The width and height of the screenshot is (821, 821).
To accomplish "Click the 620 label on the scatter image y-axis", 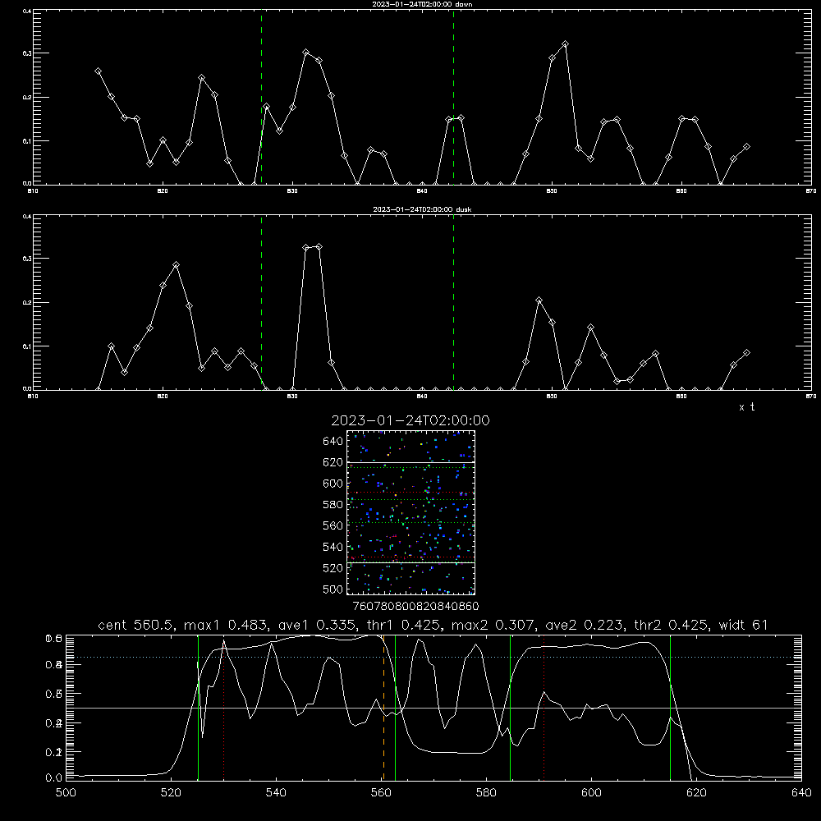I will click(333, 462).
